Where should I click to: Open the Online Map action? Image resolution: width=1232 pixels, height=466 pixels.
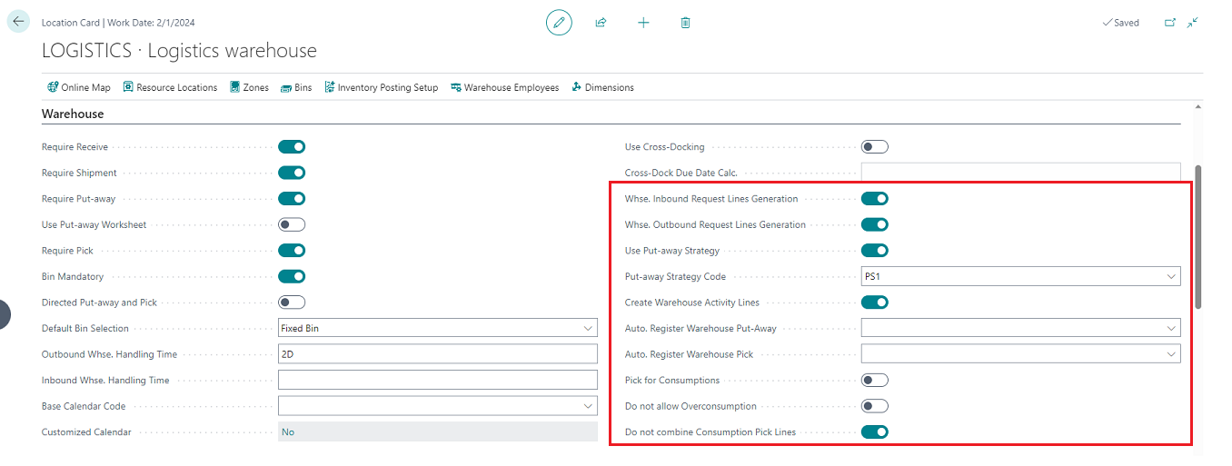pos(78,88)
